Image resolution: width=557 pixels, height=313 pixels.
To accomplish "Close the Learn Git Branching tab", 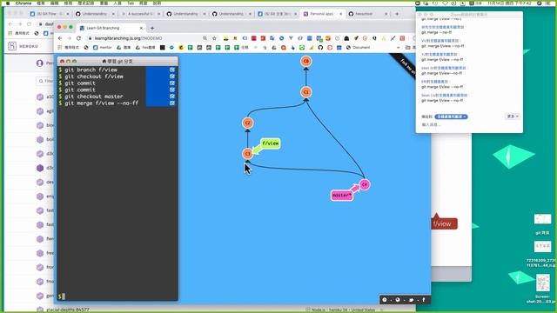I will (141, 28).
